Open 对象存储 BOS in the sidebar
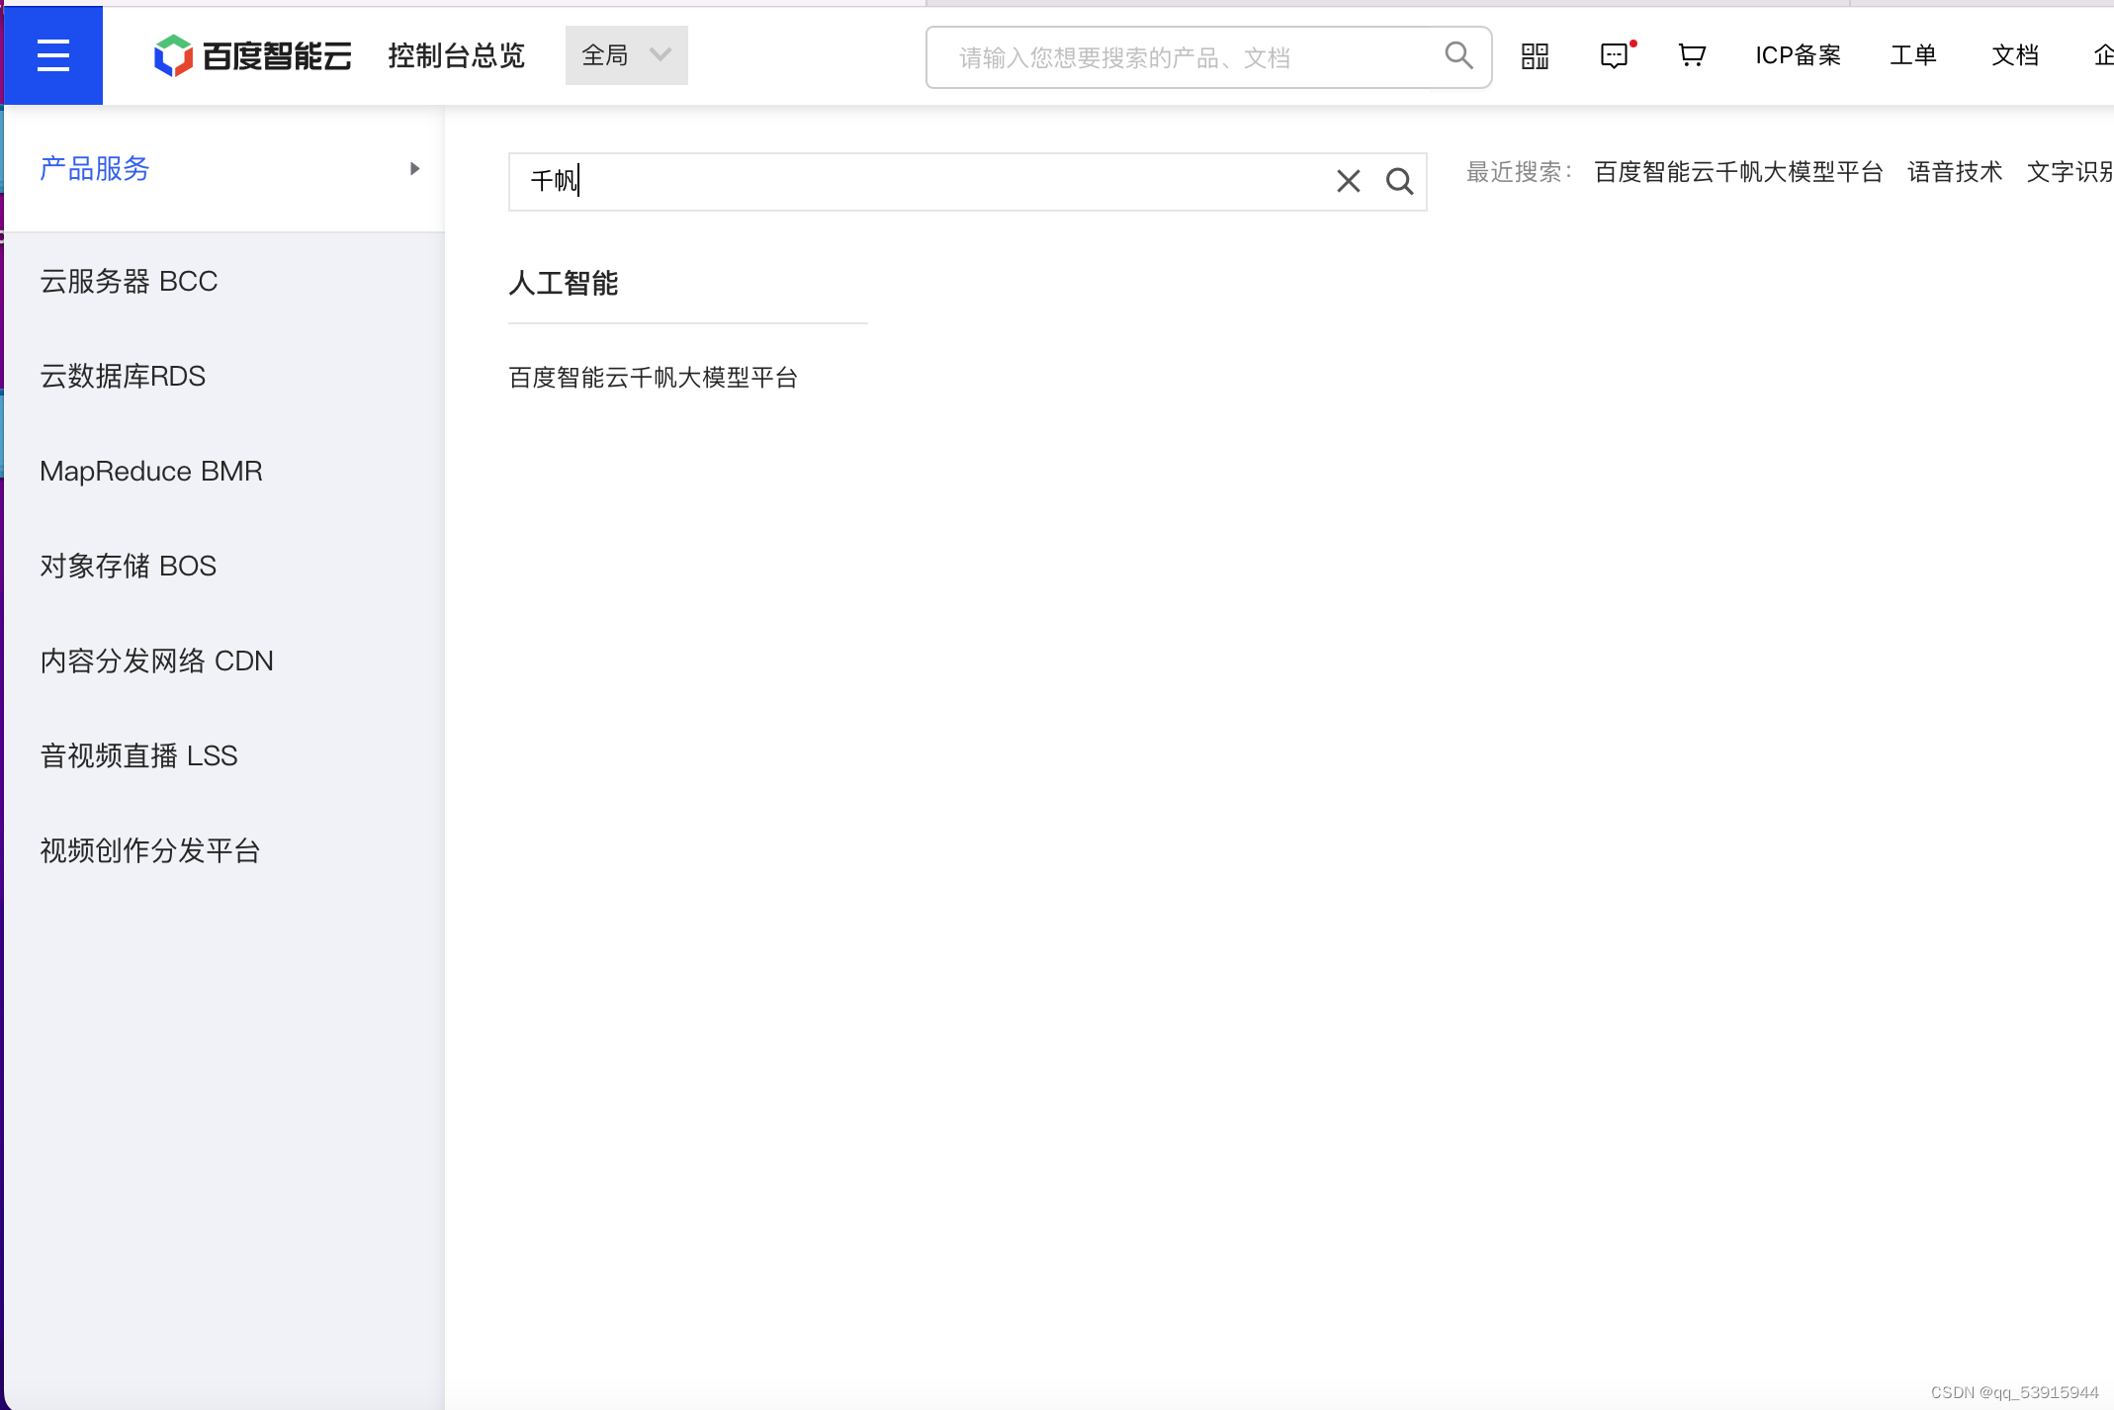Image resolution: width=2114 pixels, height=1410 pixels. (x=129, y=567)
